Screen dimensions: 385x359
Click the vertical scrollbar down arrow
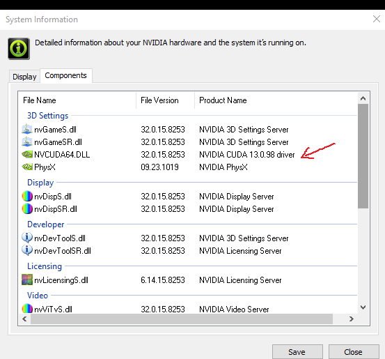363,307
